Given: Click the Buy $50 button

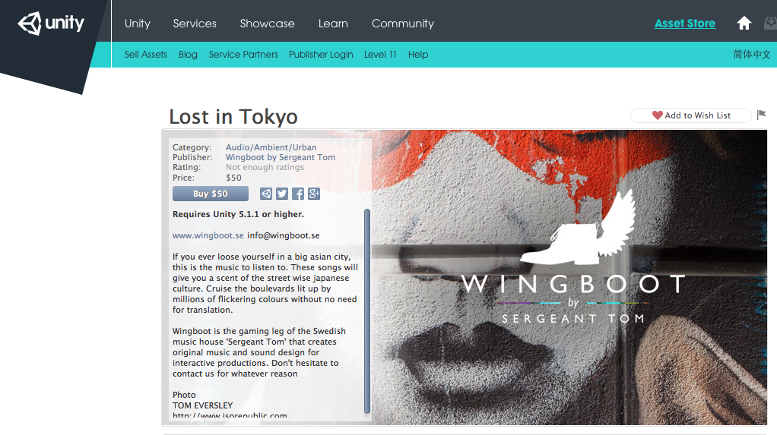Looking at the screenshot, I should click(x=211, y=194).
